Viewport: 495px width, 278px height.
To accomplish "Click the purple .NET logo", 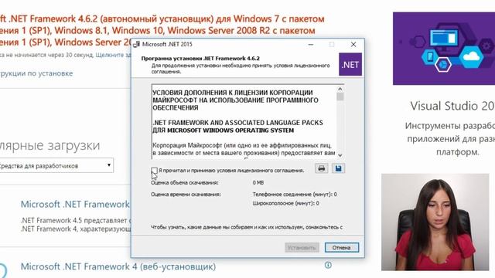I will pyautogui.click(x=350, y=64).
